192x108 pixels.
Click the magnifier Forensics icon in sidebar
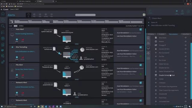3,26
